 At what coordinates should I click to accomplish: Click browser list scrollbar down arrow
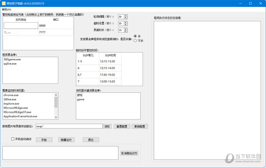[56, 117]
